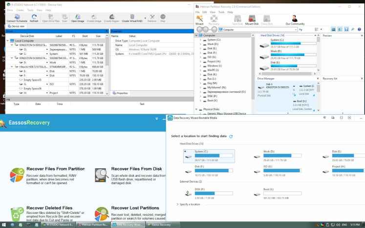The height and width of the screenshot is (228, 365).
Task: Click the Recover Deleted Files recycle icon
Action: (x=17, y=213)
